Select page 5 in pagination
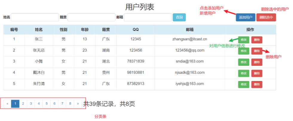This screenshot has height=121, width=293. (47, 104)
